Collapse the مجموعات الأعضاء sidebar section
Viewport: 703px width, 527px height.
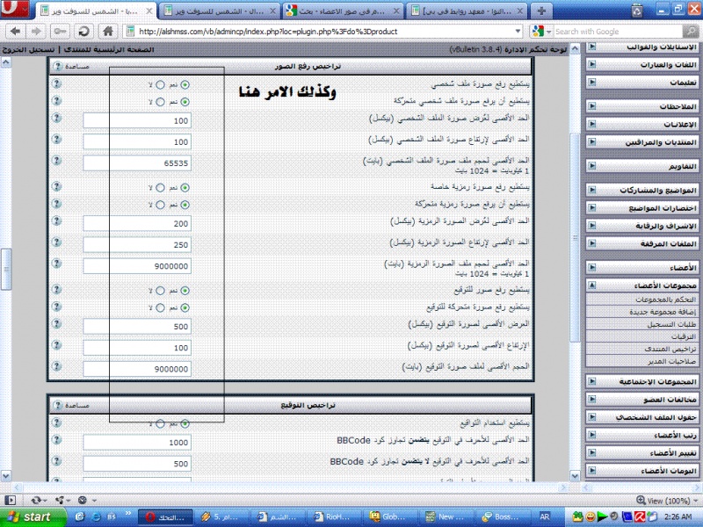[x=592, y=285]
